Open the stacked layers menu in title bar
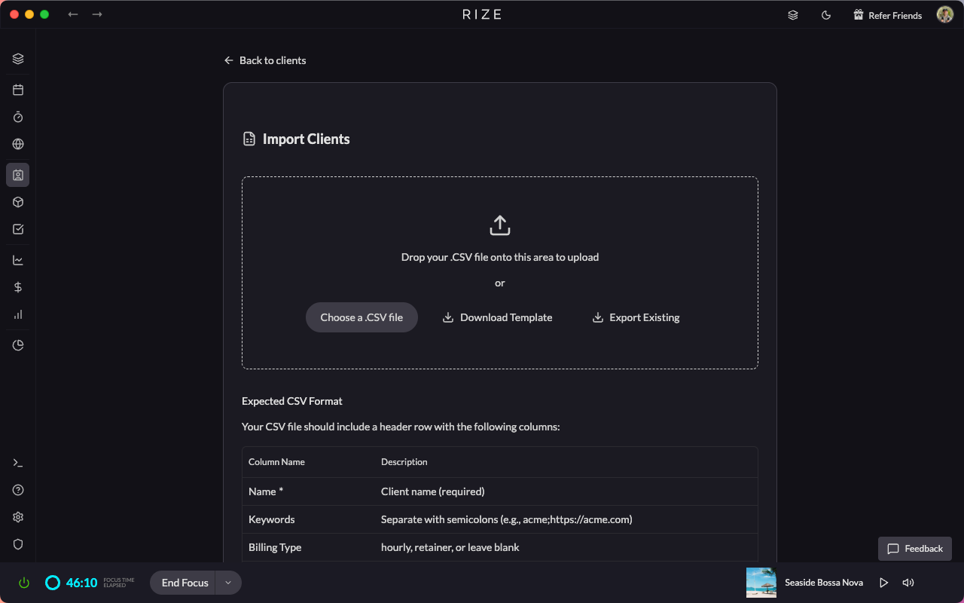Screen dimensions: 964x603 coord(793,15)
